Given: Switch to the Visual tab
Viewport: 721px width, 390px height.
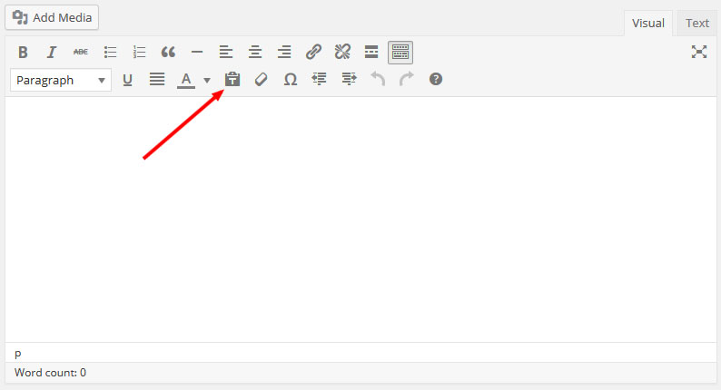Looking at the screenshot, I should 647,23.
